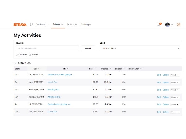Delete the Gradual return to play run
The image size is (186, 139).
tap(166, 105)
